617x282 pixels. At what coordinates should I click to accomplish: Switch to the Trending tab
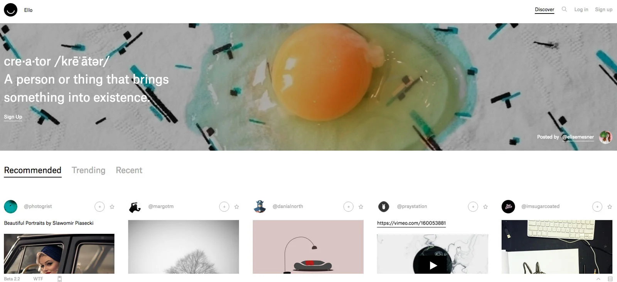(x=88, y=170)
